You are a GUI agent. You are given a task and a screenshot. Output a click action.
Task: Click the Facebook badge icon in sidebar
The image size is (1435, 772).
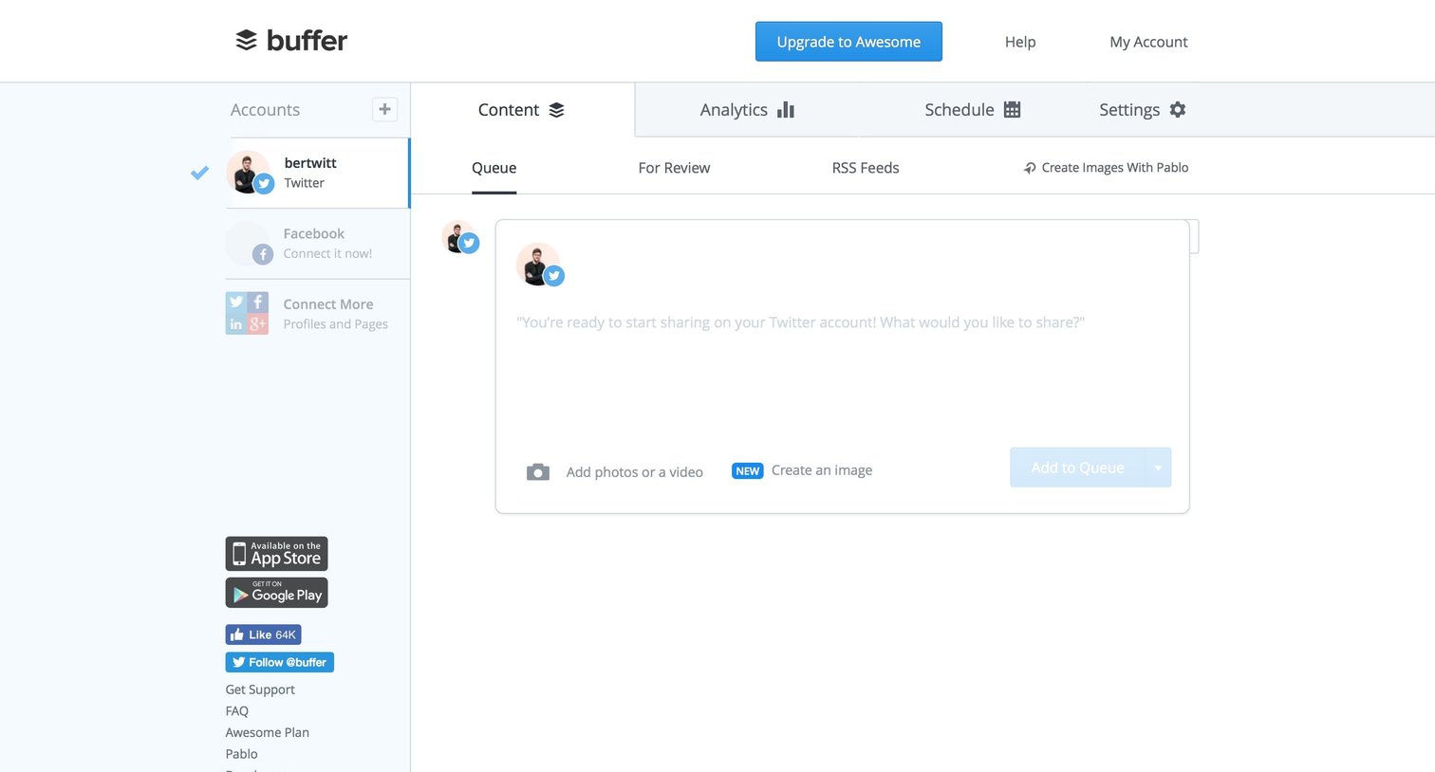click(263, 254)
